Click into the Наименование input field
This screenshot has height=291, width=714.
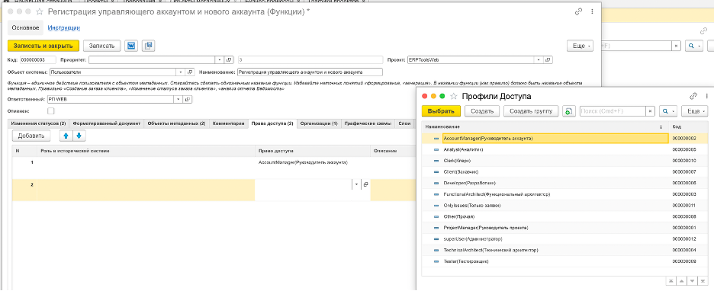(x=310, y=72)
